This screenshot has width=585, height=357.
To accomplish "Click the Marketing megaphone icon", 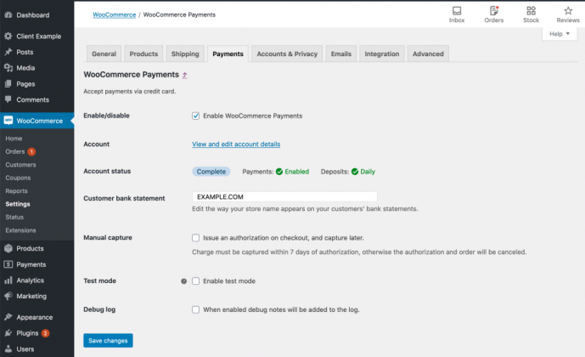I will click(x=8, y=296).
